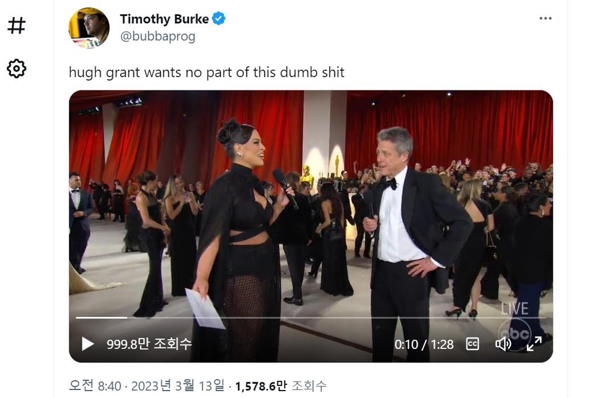589x398 pixels.
Task: Open the tweet timestamp 오전 8:40 link
Action: 95,386
